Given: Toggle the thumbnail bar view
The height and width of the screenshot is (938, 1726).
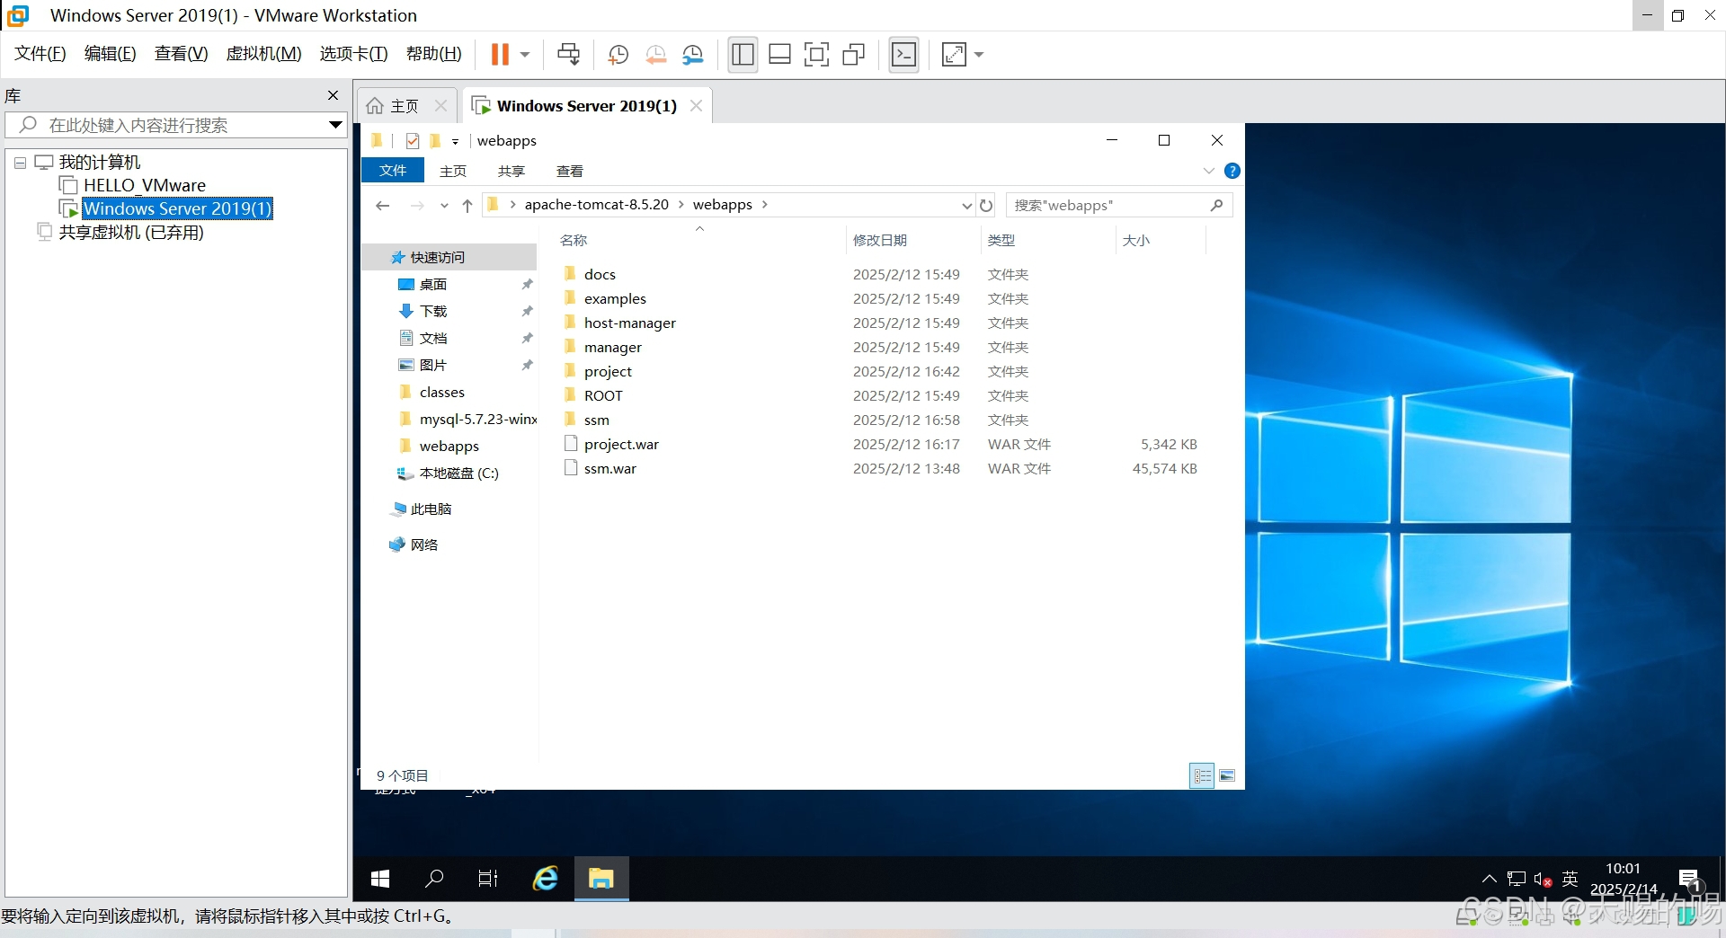Looking at the screenshot, I should tap(780, 54).
